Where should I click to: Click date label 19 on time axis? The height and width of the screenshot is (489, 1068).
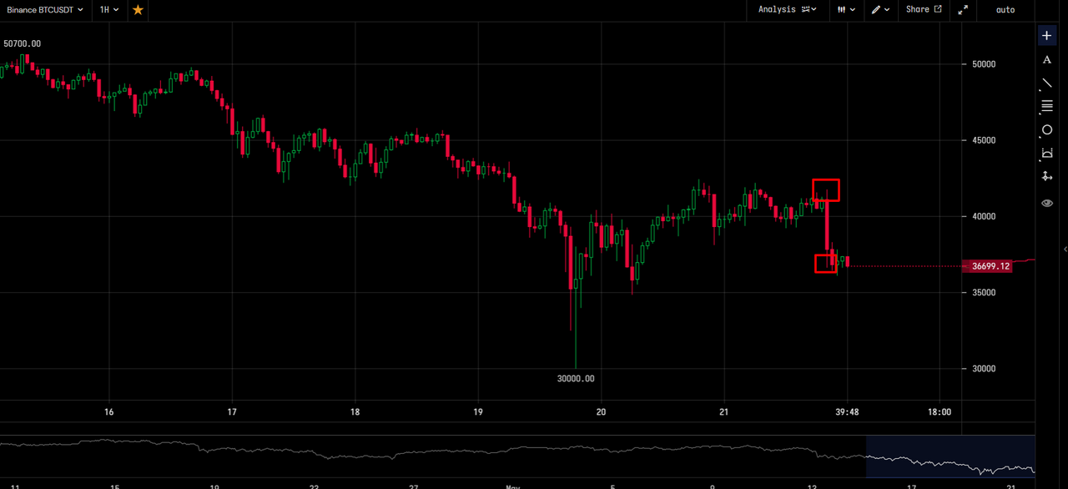(x=478, y=412)
